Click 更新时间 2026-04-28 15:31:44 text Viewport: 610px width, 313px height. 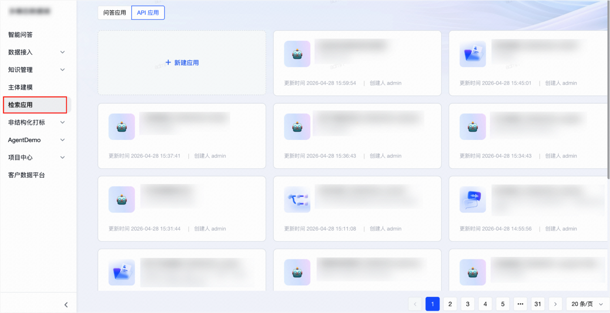tap(144, 229)
